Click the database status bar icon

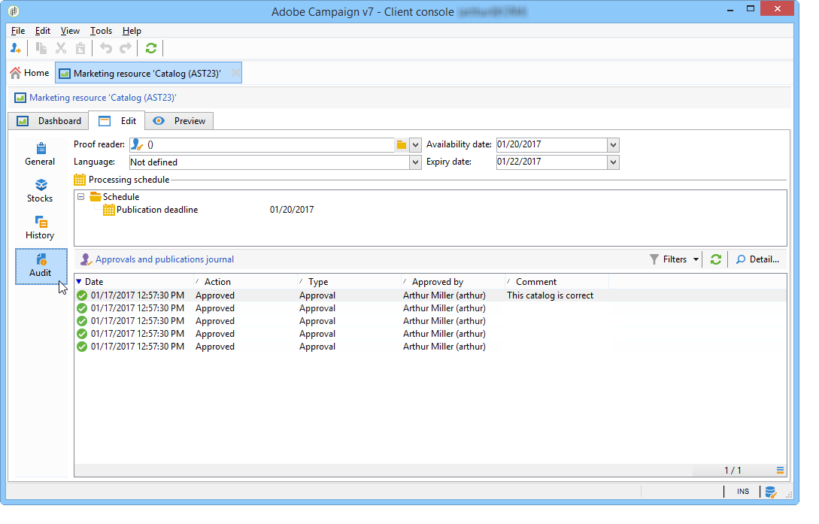pyautogui.click(x=770, y=492)
